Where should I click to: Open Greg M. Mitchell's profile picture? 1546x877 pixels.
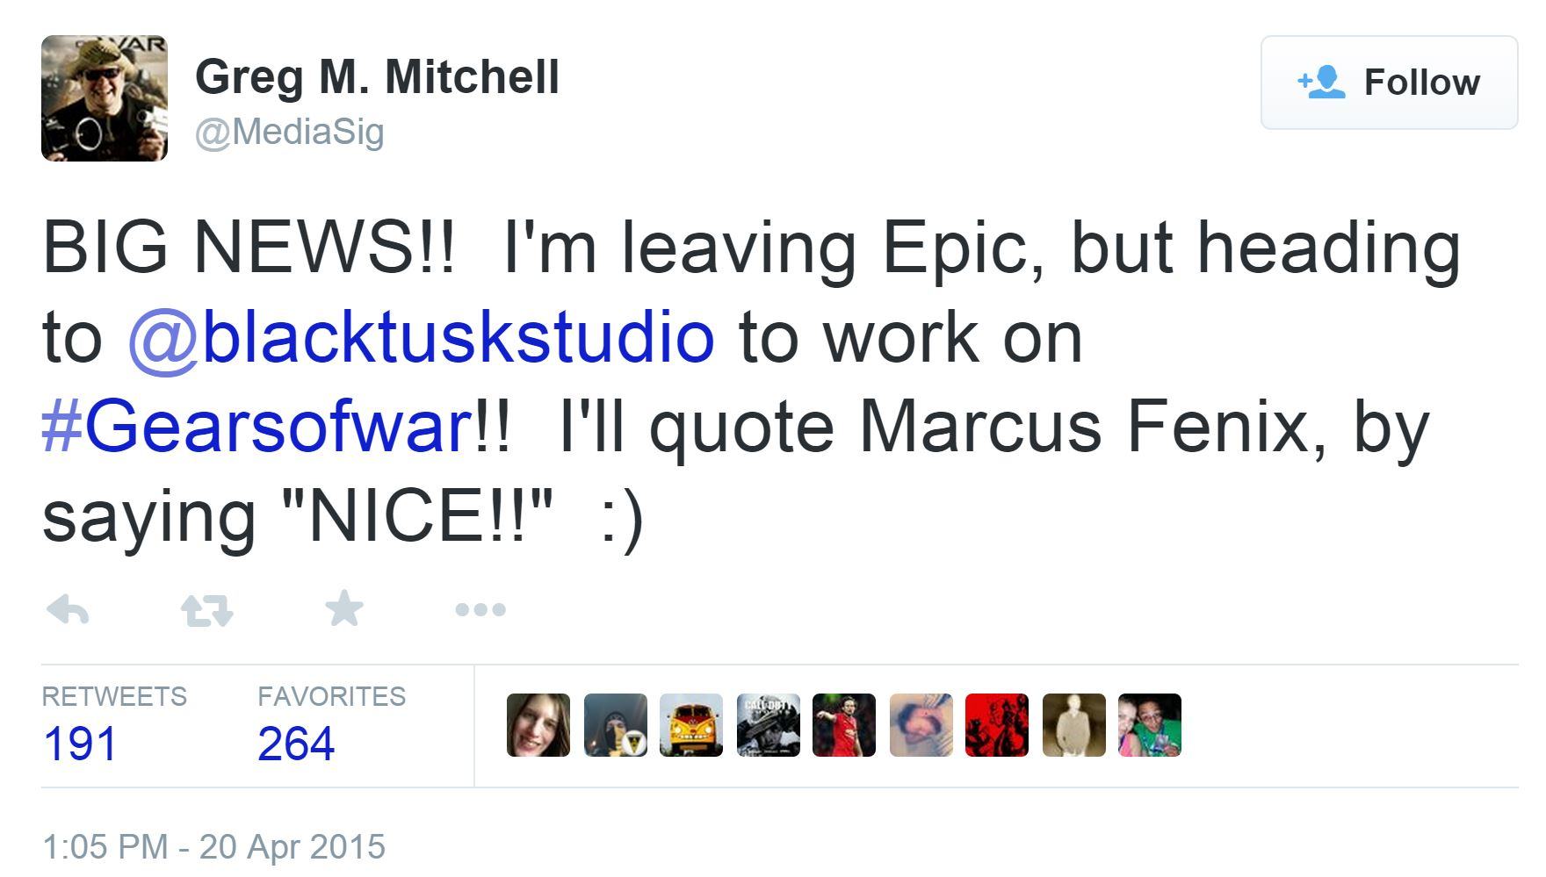pyautogui.click(x=105, y=98)
